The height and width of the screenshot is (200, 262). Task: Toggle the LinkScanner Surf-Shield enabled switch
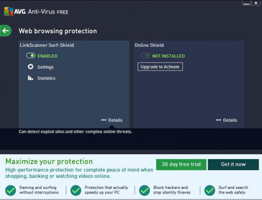pyautogui.click(x=31, y=55)
